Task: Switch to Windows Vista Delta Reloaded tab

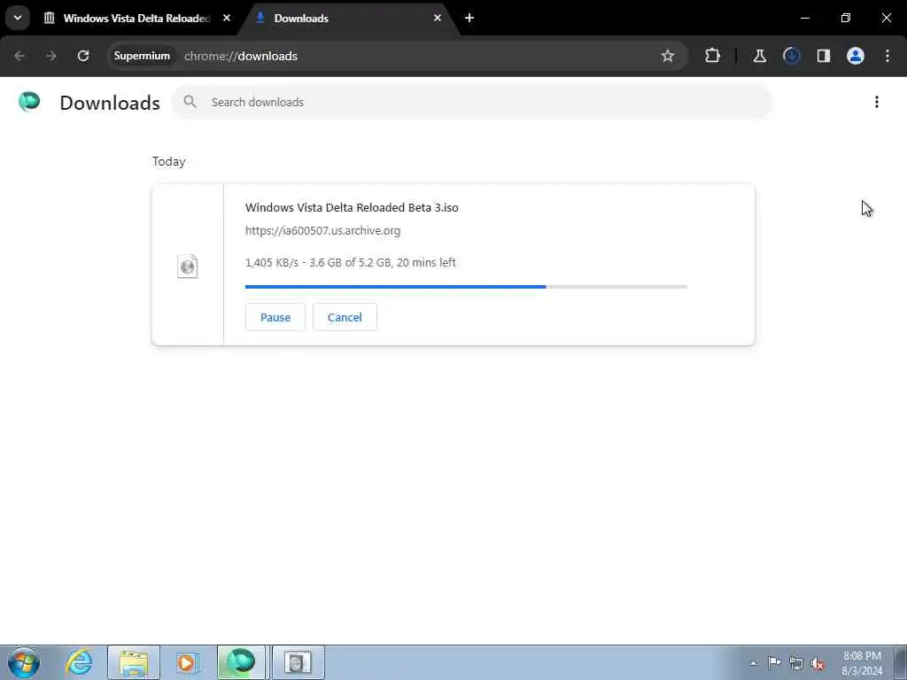Action: [x=136, y=18]
